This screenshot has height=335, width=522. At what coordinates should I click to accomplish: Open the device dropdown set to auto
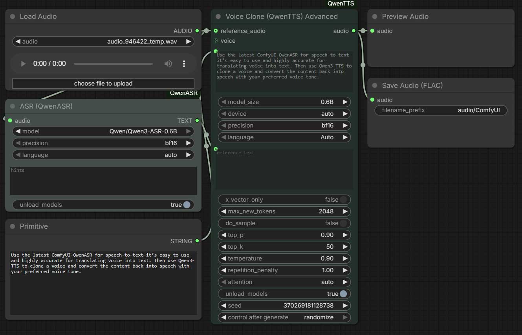click(284, 114)
